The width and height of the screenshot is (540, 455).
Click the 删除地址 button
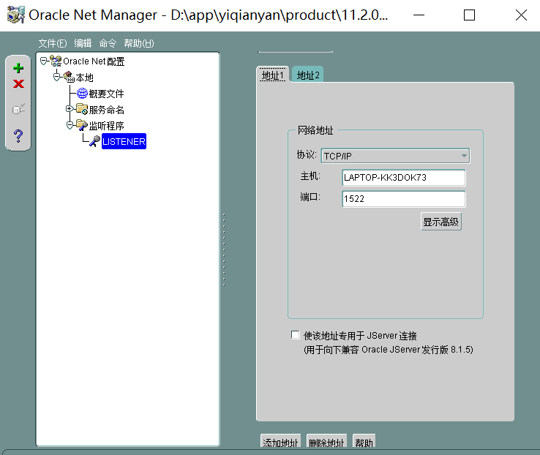tap(326, 441)
